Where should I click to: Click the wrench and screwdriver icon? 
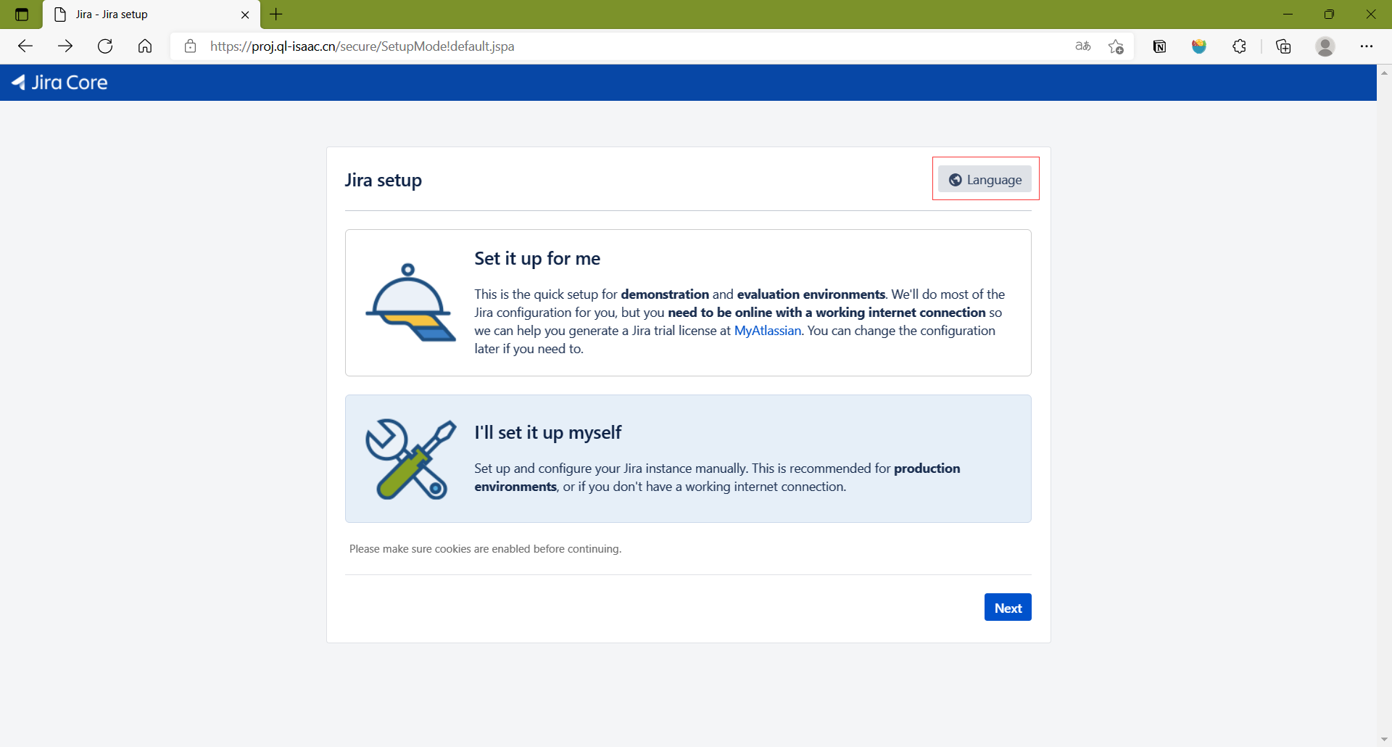[x=410, y=459]
